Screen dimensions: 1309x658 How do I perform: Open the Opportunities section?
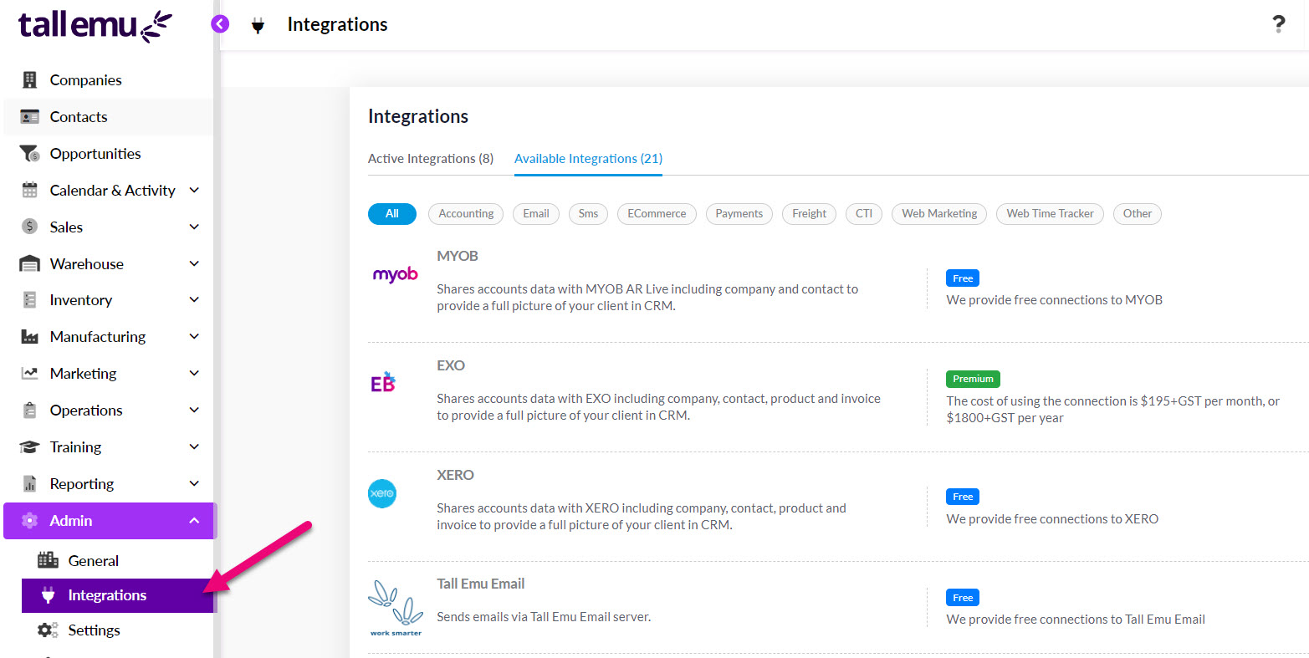(95, 153)
